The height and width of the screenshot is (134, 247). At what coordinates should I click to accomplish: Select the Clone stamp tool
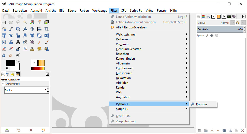[32, 49]
